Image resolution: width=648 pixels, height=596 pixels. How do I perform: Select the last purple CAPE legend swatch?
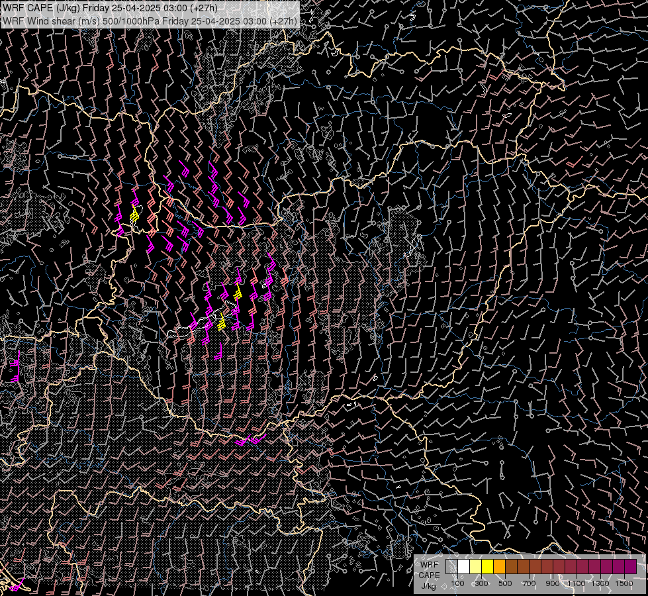[630, 567]
